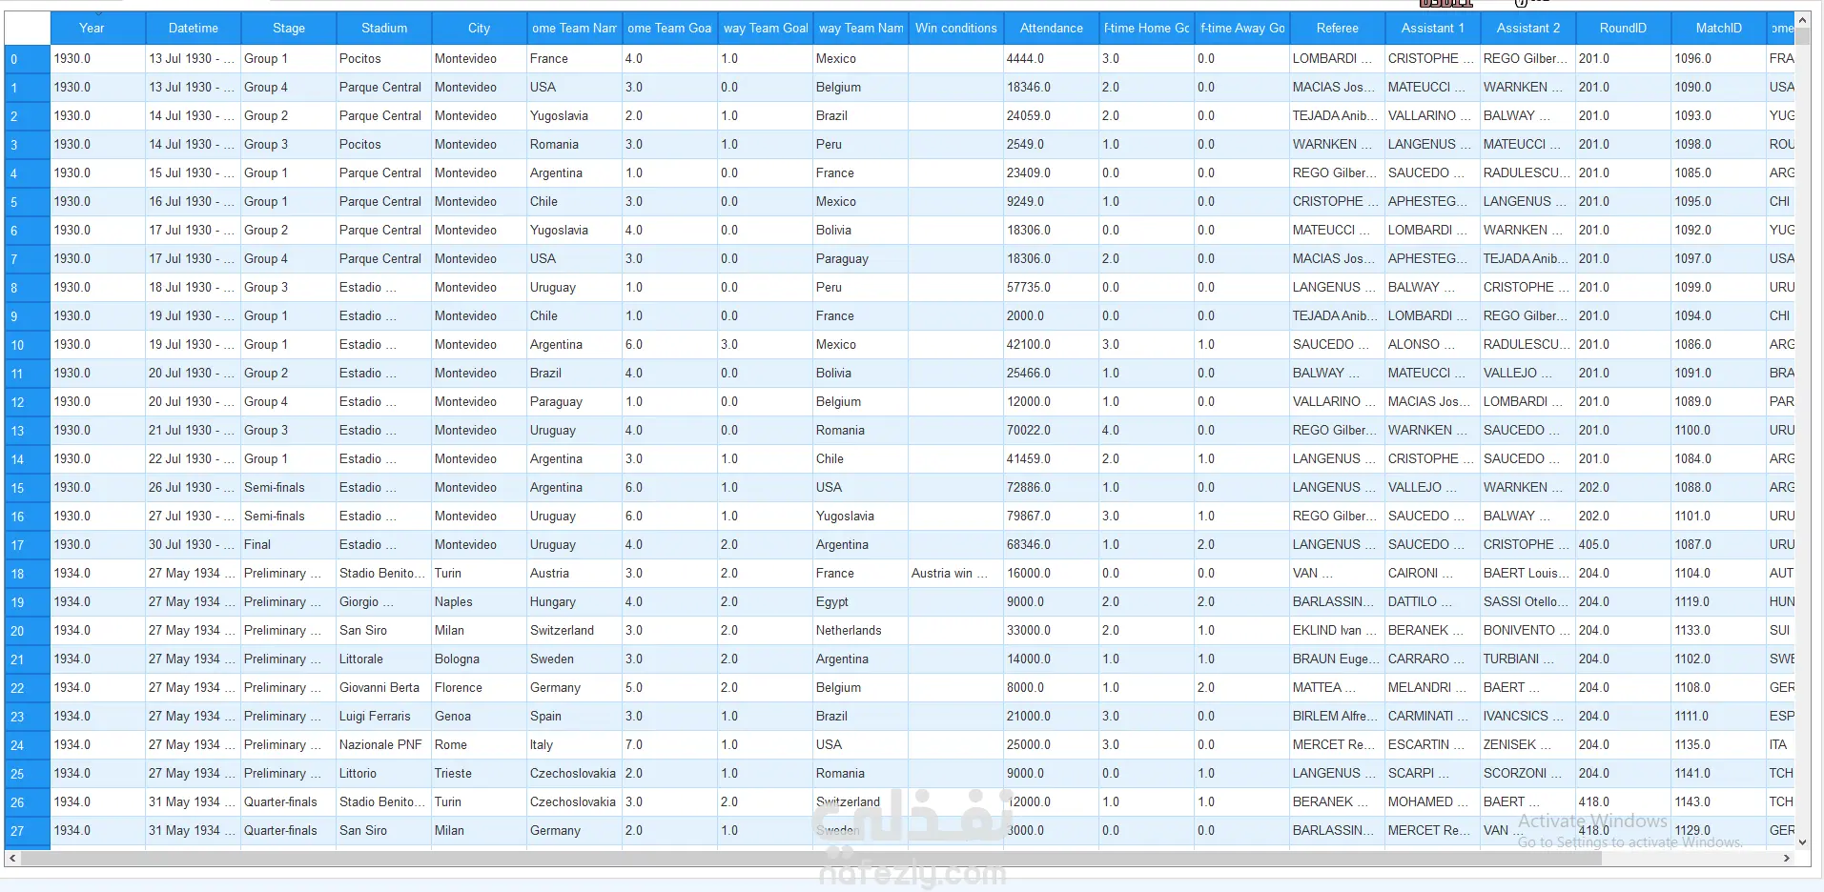The image size is (1824, 892).
Task: Click the MatchID column header
Action: click(x=1719, y=29)
